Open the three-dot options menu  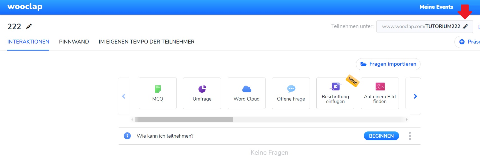(x=410, y=136)
